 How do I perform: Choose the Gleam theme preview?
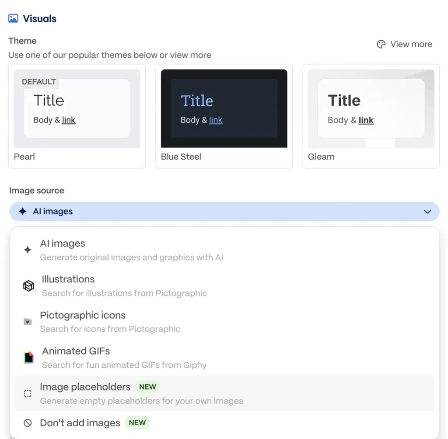click(x=371, y=108)
